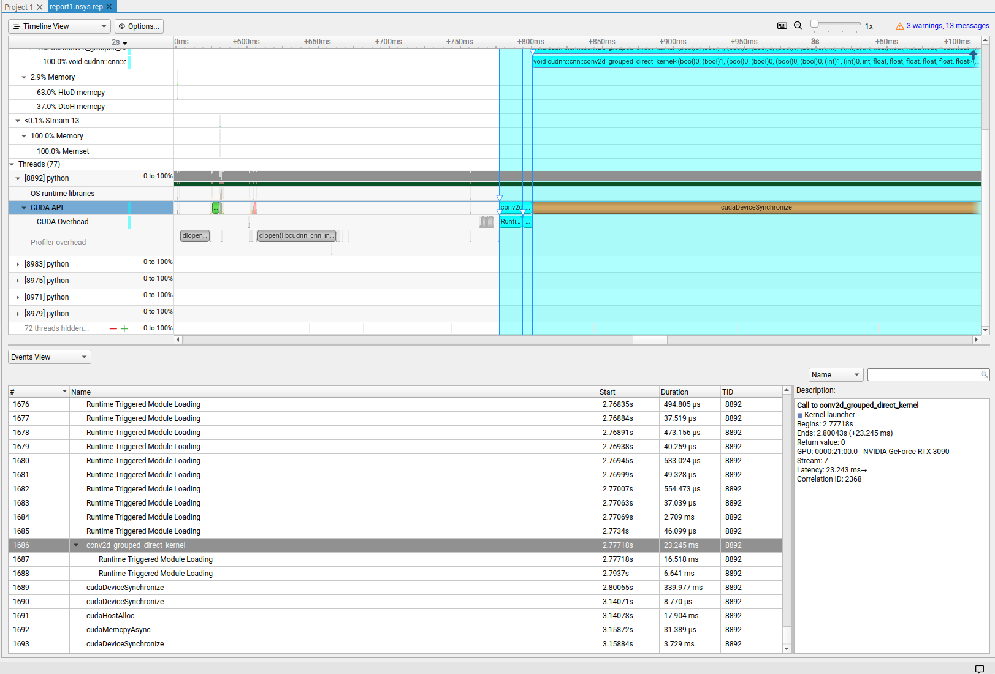Select the dlopen(libcudnn_cnn_in... block
Viewport: 995px width, 674px height.
tap(297, 236)
